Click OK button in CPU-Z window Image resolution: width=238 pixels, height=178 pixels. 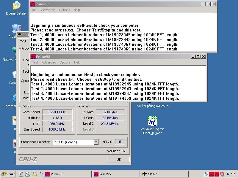coord(119,160)
